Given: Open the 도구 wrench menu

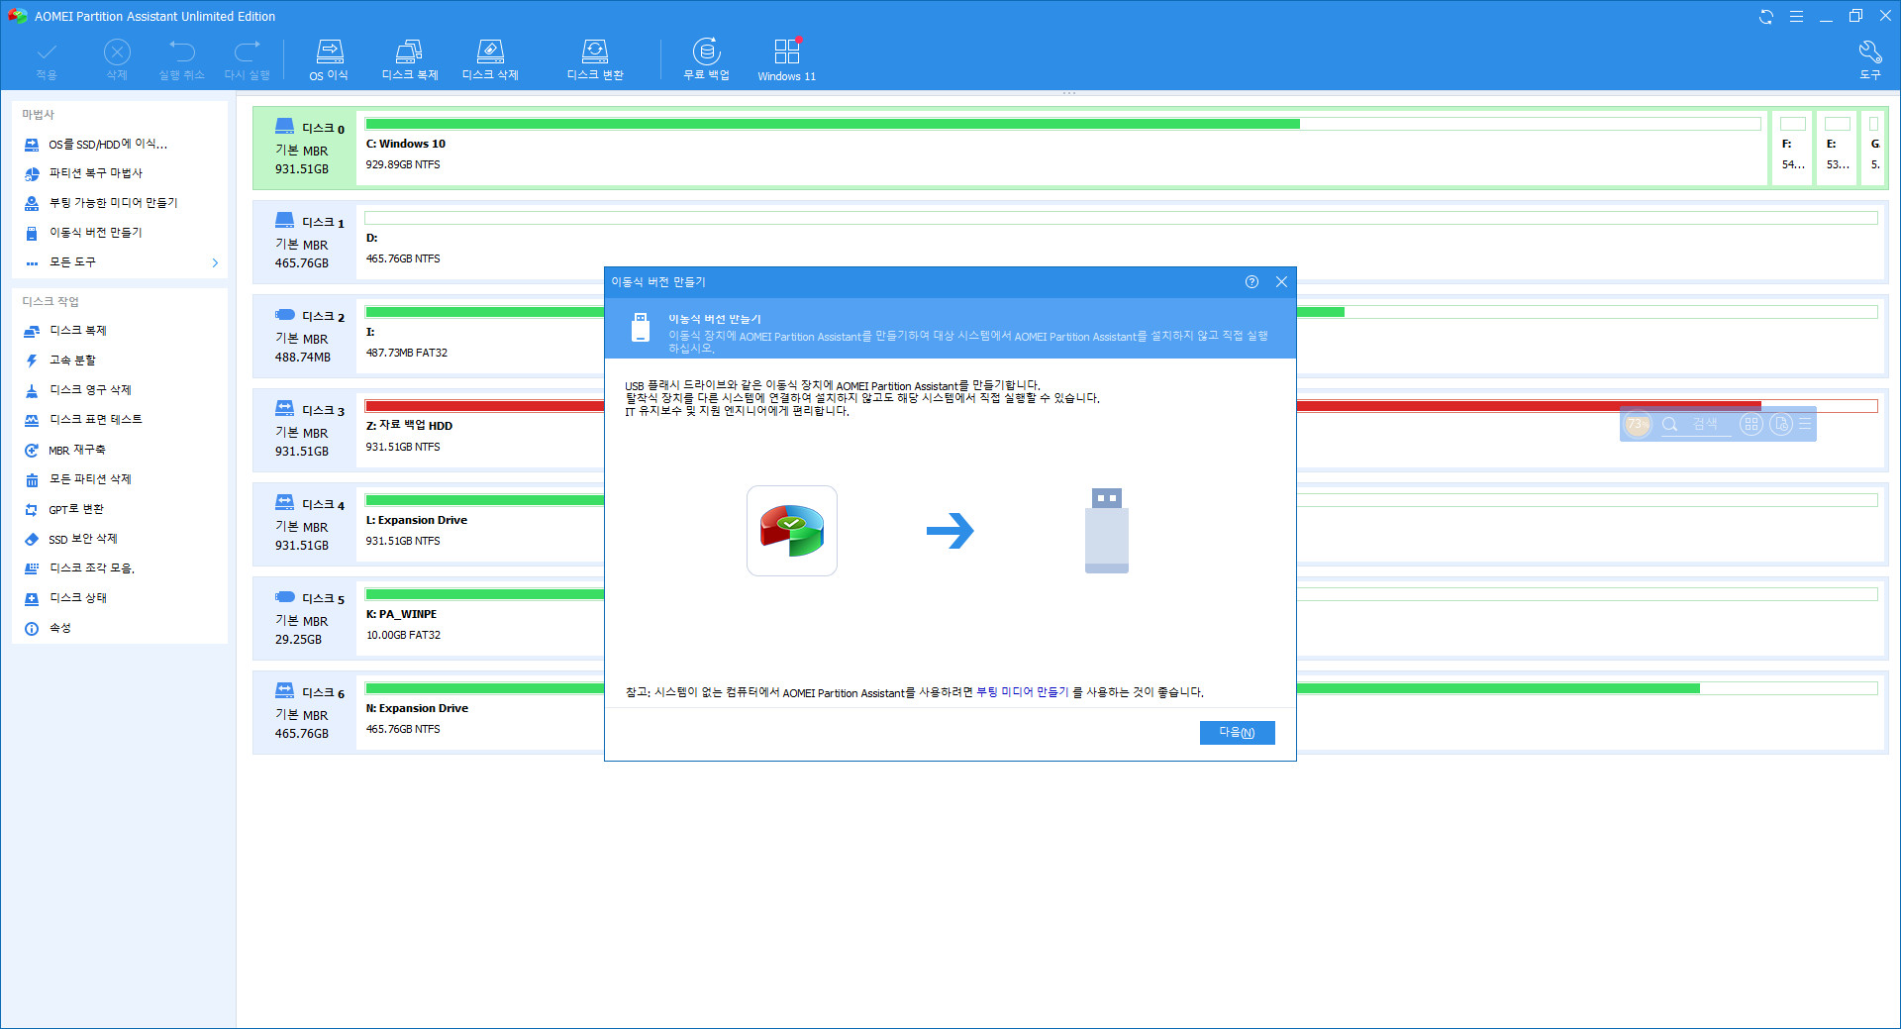Looking at the screenshot, I should pos(1869,59).
